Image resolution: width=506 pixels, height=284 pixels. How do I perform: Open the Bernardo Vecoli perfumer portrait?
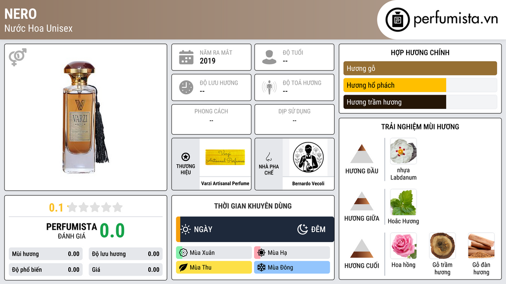click(308, 157)
